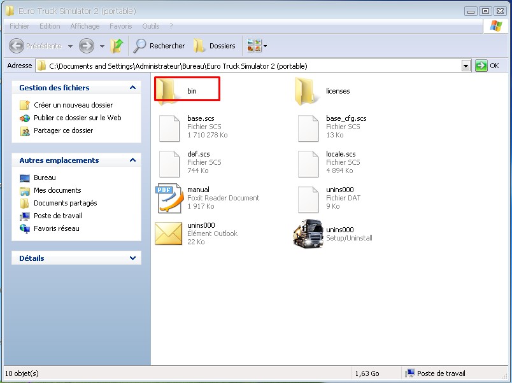Click the Mes documents folder icon

pos(25,190)
